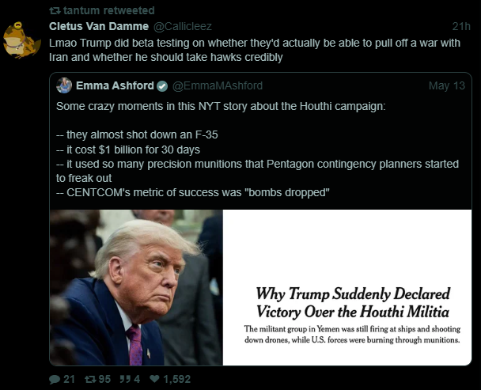Click the retweet arrows icon at bottom

[90, 380]
